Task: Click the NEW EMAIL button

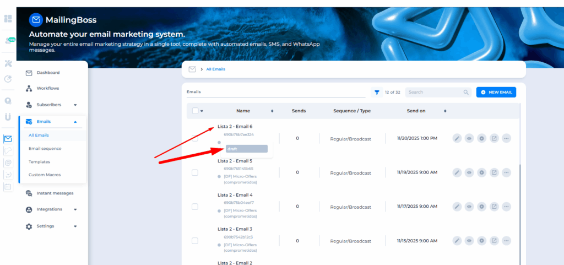Action: click(496, 93)
